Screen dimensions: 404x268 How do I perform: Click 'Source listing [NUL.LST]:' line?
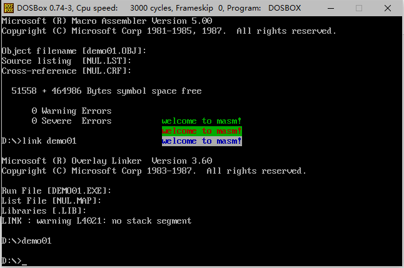[66, 61]
